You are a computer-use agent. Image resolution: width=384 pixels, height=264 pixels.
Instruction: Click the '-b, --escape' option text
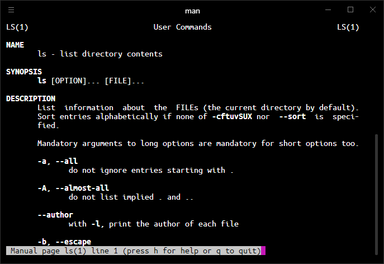(x=64, y=242)
